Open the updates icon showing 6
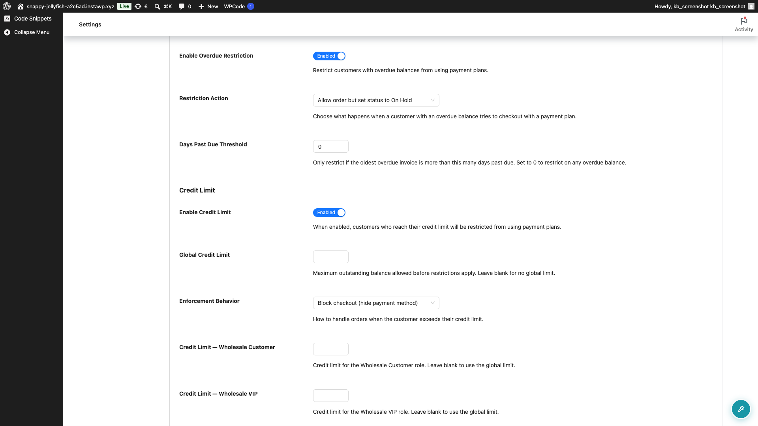 click(138, 6)
